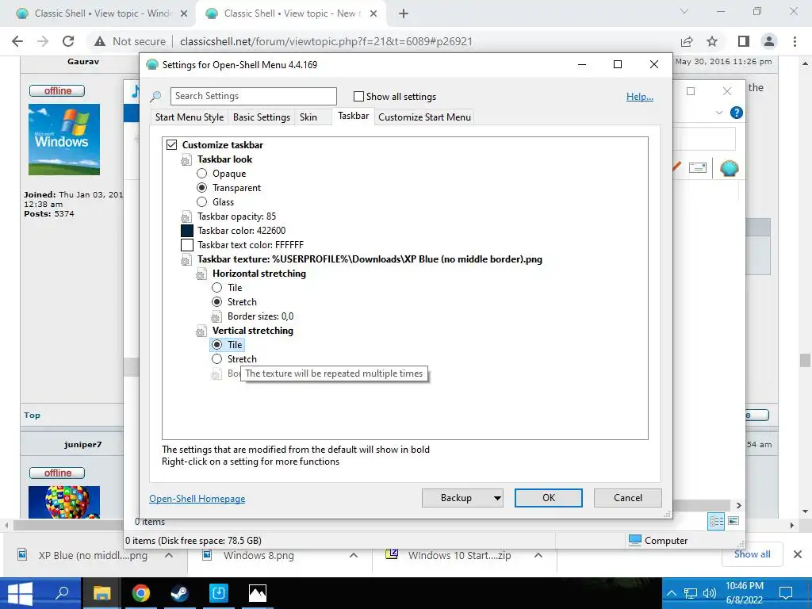Viewport: 812px width, 609px height.
Task: Launch Steam from taskbar
Action: (180, 593)
